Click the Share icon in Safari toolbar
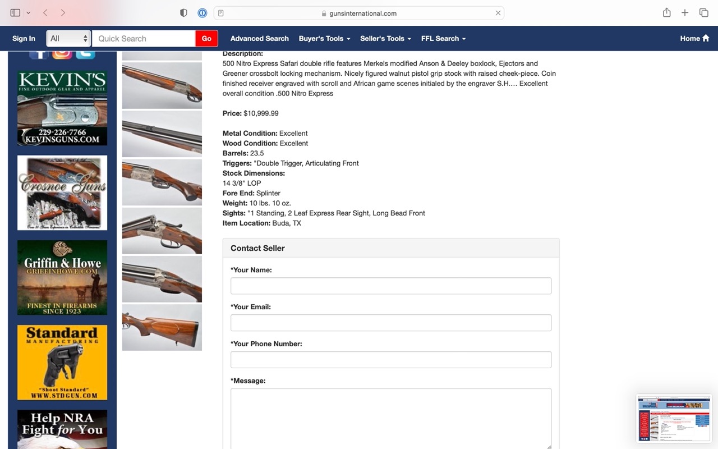Screen dimensions: 718x449 pyautogui.click(x=666, y=13)
